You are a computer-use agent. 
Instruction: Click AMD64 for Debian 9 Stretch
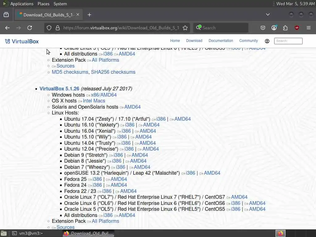tap(140, 155)
